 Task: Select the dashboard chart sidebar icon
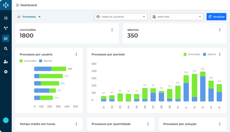[6, 38]
